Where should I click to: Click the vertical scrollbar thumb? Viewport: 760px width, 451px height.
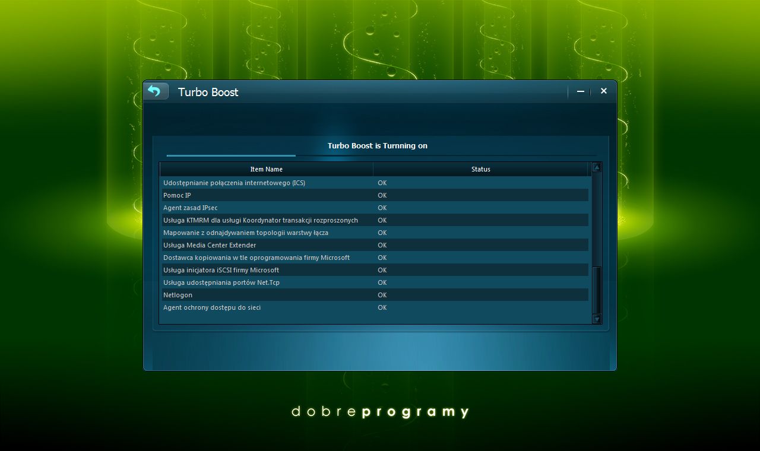click(x=597, y=290)
